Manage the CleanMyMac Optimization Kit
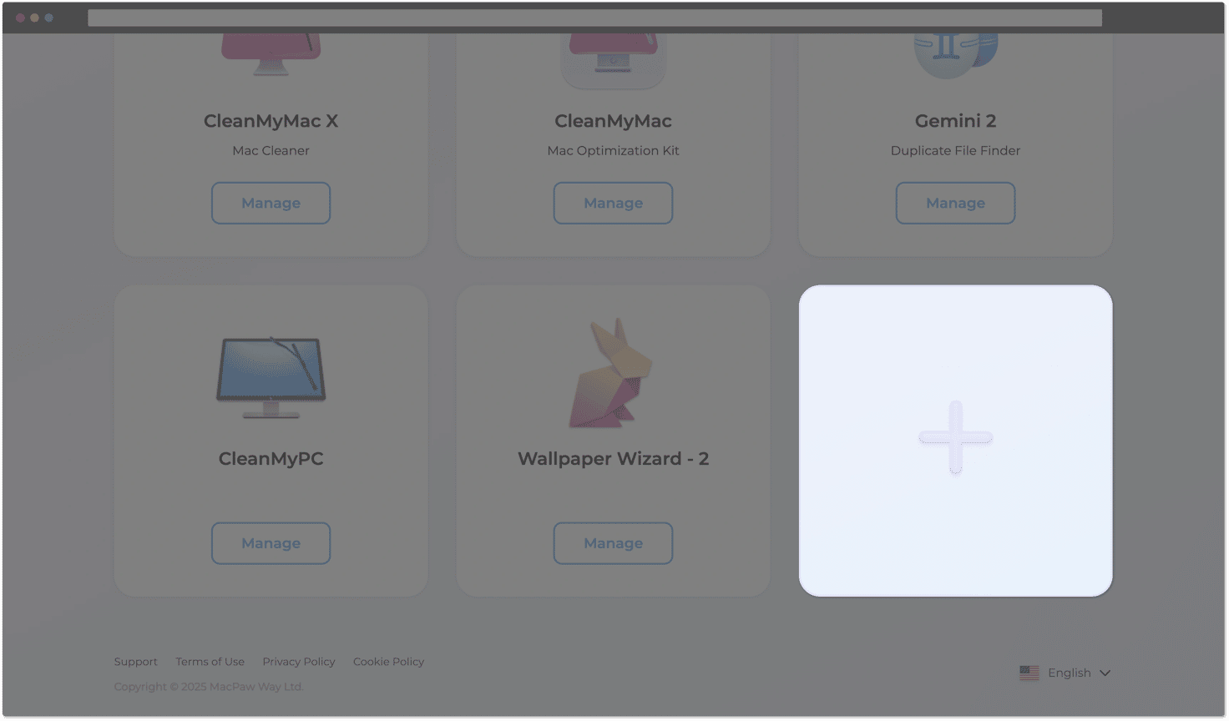Viewport: 1229px width, 721px height. [613, 203]
